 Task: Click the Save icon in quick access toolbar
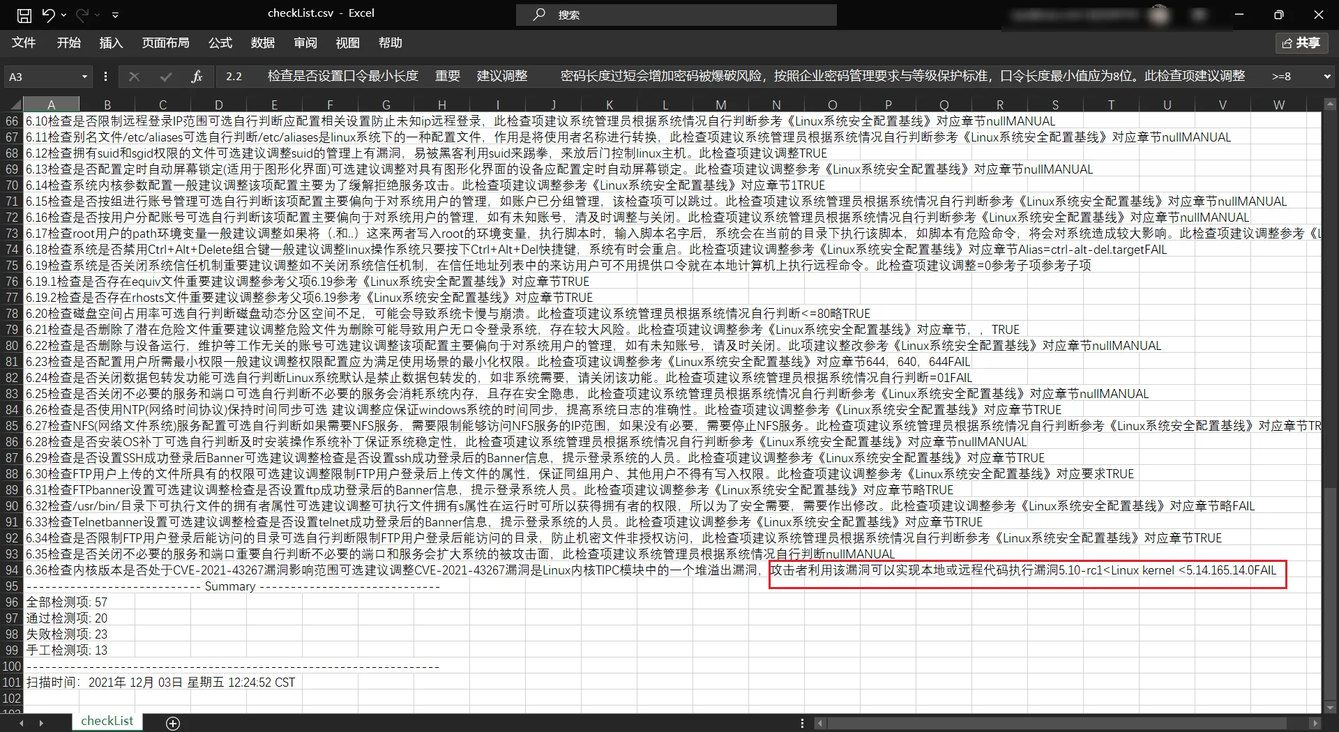tap(24, 15)
